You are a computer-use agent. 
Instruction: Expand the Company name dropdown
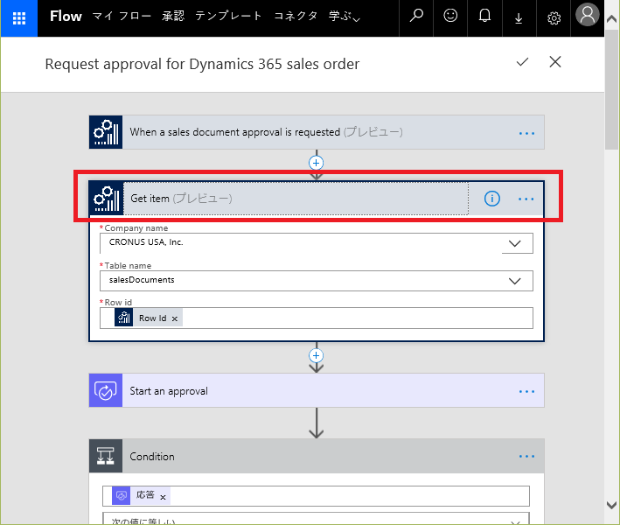coord(514,243)
